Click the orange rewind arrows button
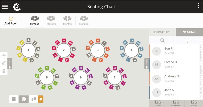 coord(41,99)
